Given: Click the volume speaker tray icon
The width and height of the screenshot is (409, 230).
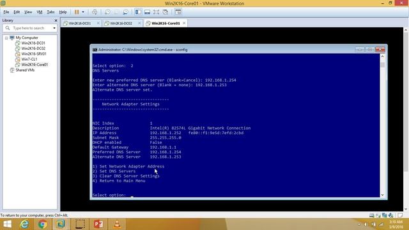Looking at the screenshot, I should pyautogui.click(x=366, y=224).
